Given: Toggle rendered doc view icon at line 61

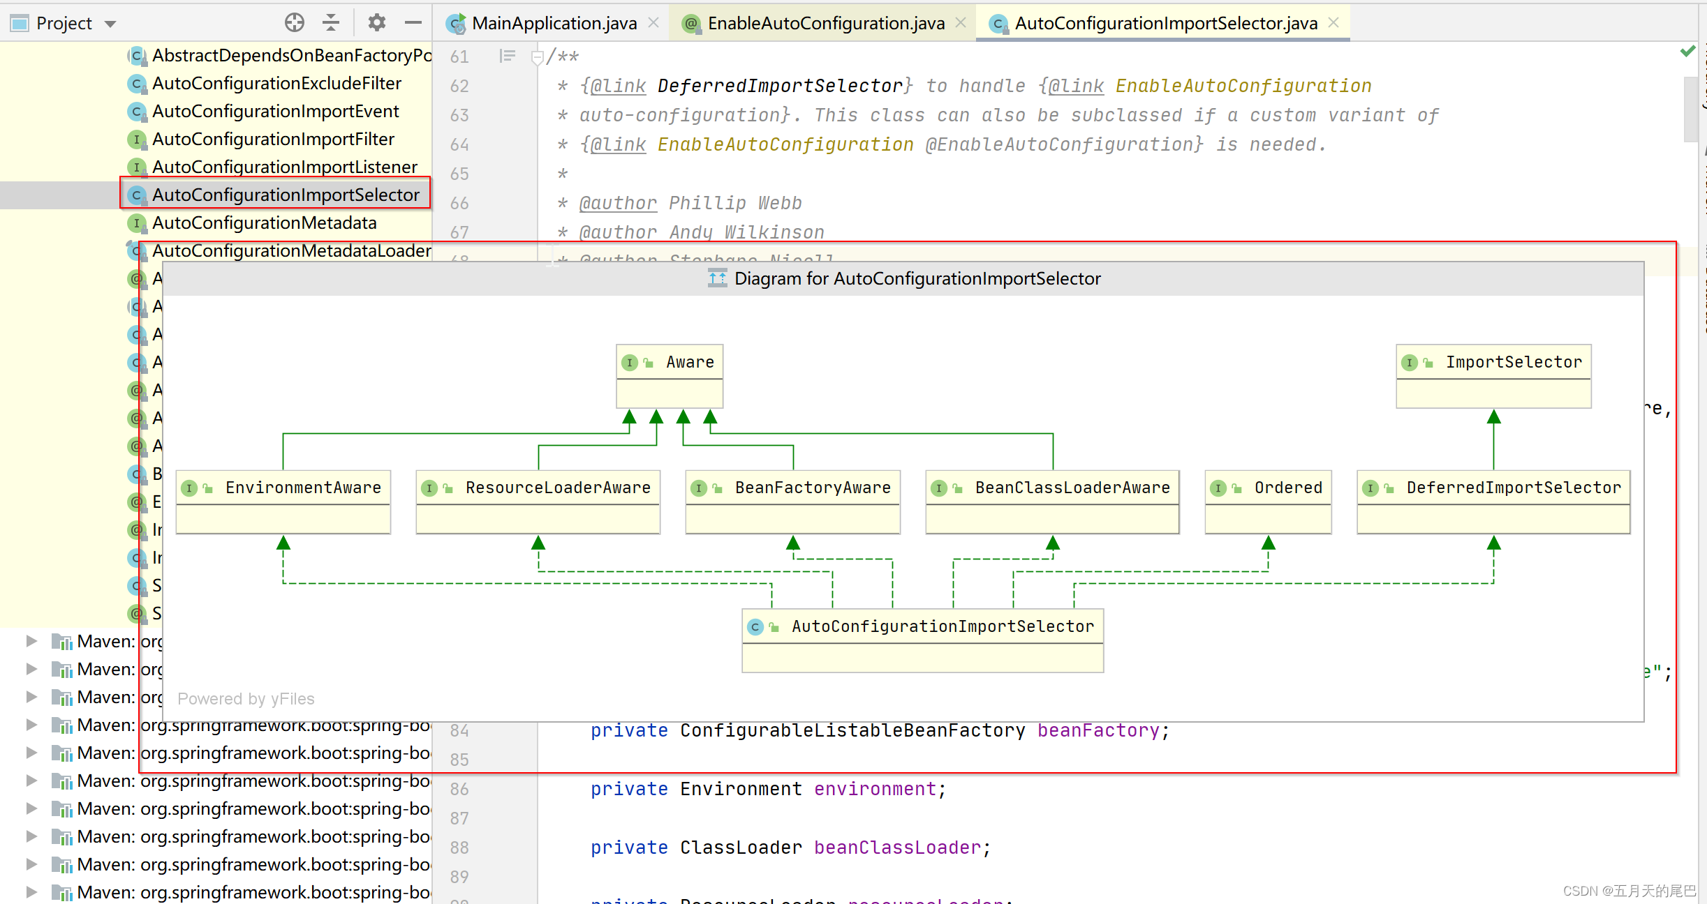Looking at the screenshot, I should click(x=508, y=56).
